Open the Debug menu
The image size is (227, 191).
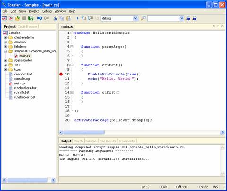click(x=47, y=11)
